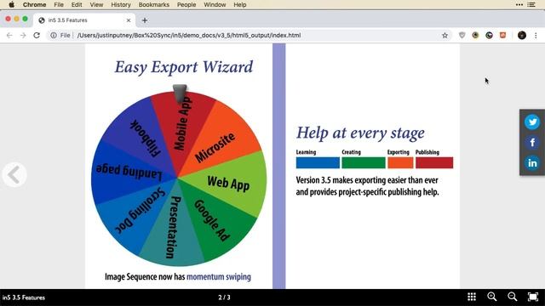Open the red HTML5 extension icon

502,36
